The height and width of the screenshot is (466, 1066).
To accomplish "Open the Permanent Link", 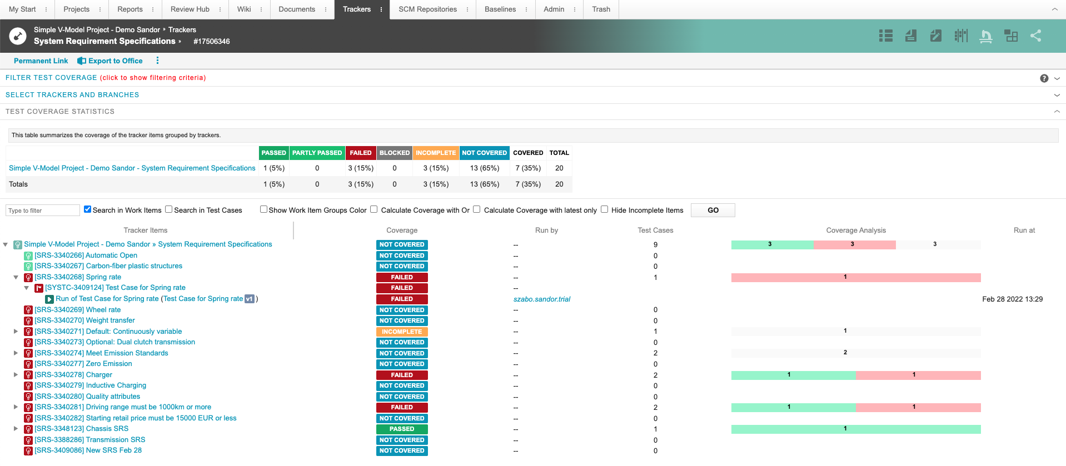I will (x=41, y=61).
